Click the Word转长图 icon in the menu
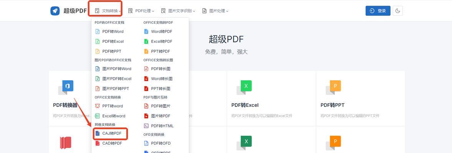 146,79
